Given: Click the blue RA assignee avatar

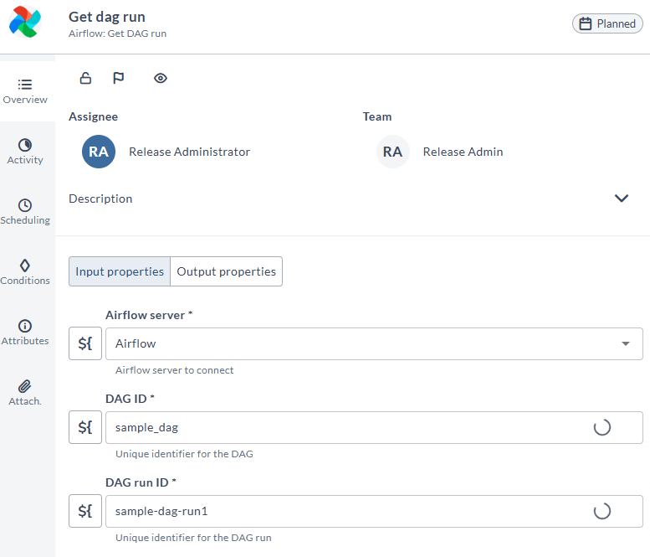Looking at the screenshot, I should click(99, 152).
